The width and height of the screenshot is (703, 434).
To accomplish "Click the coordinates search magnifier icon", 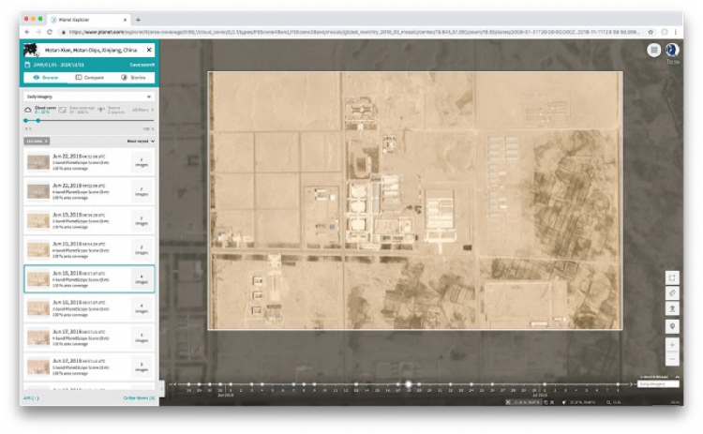I will point(609,402).
